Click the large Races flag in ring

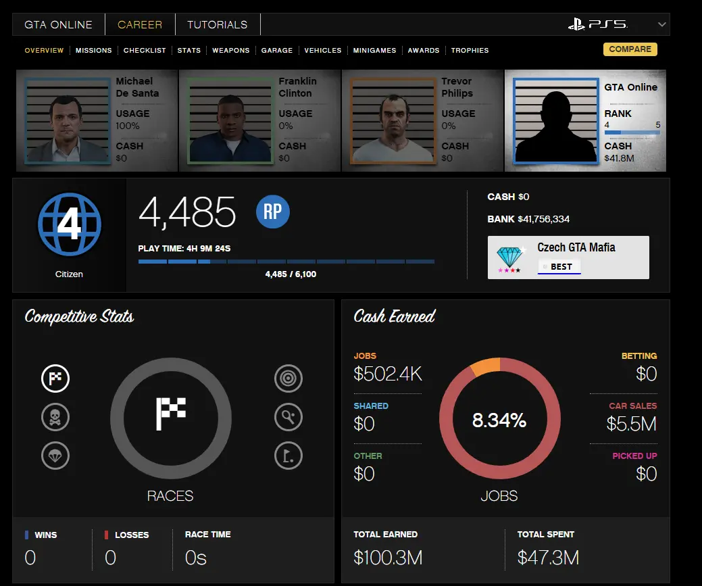(170, 414)
